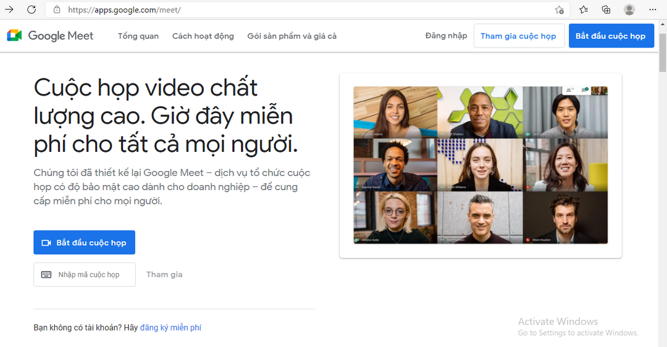Click header Tham gia cuộc họp button
The image size is (667, 347).
click(x=519, y=36)
